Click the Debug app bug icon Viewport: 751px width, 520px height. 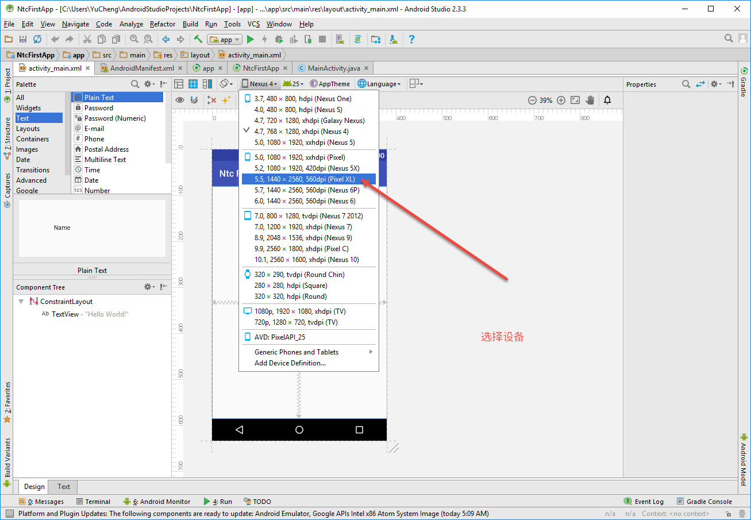[x=279, y=39]
